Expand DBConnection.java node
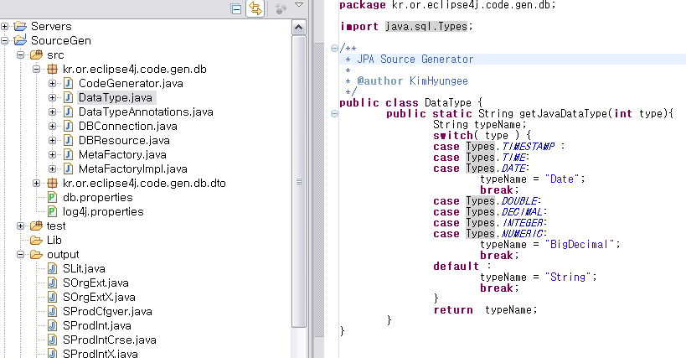This screenshot has width=686, height=358. click(x=53, y=127)
